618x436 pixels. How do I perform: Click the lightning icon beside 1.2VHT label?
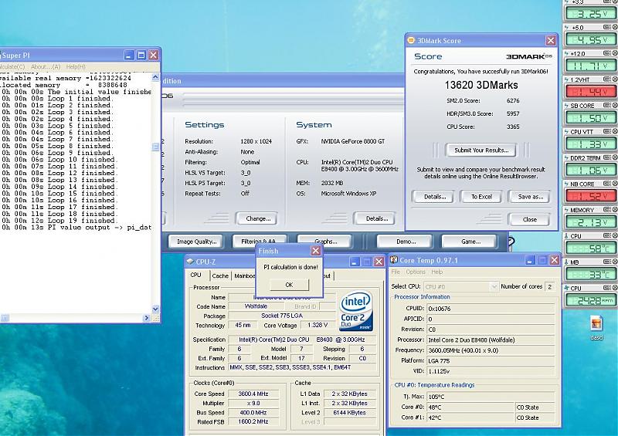point(566,79)
